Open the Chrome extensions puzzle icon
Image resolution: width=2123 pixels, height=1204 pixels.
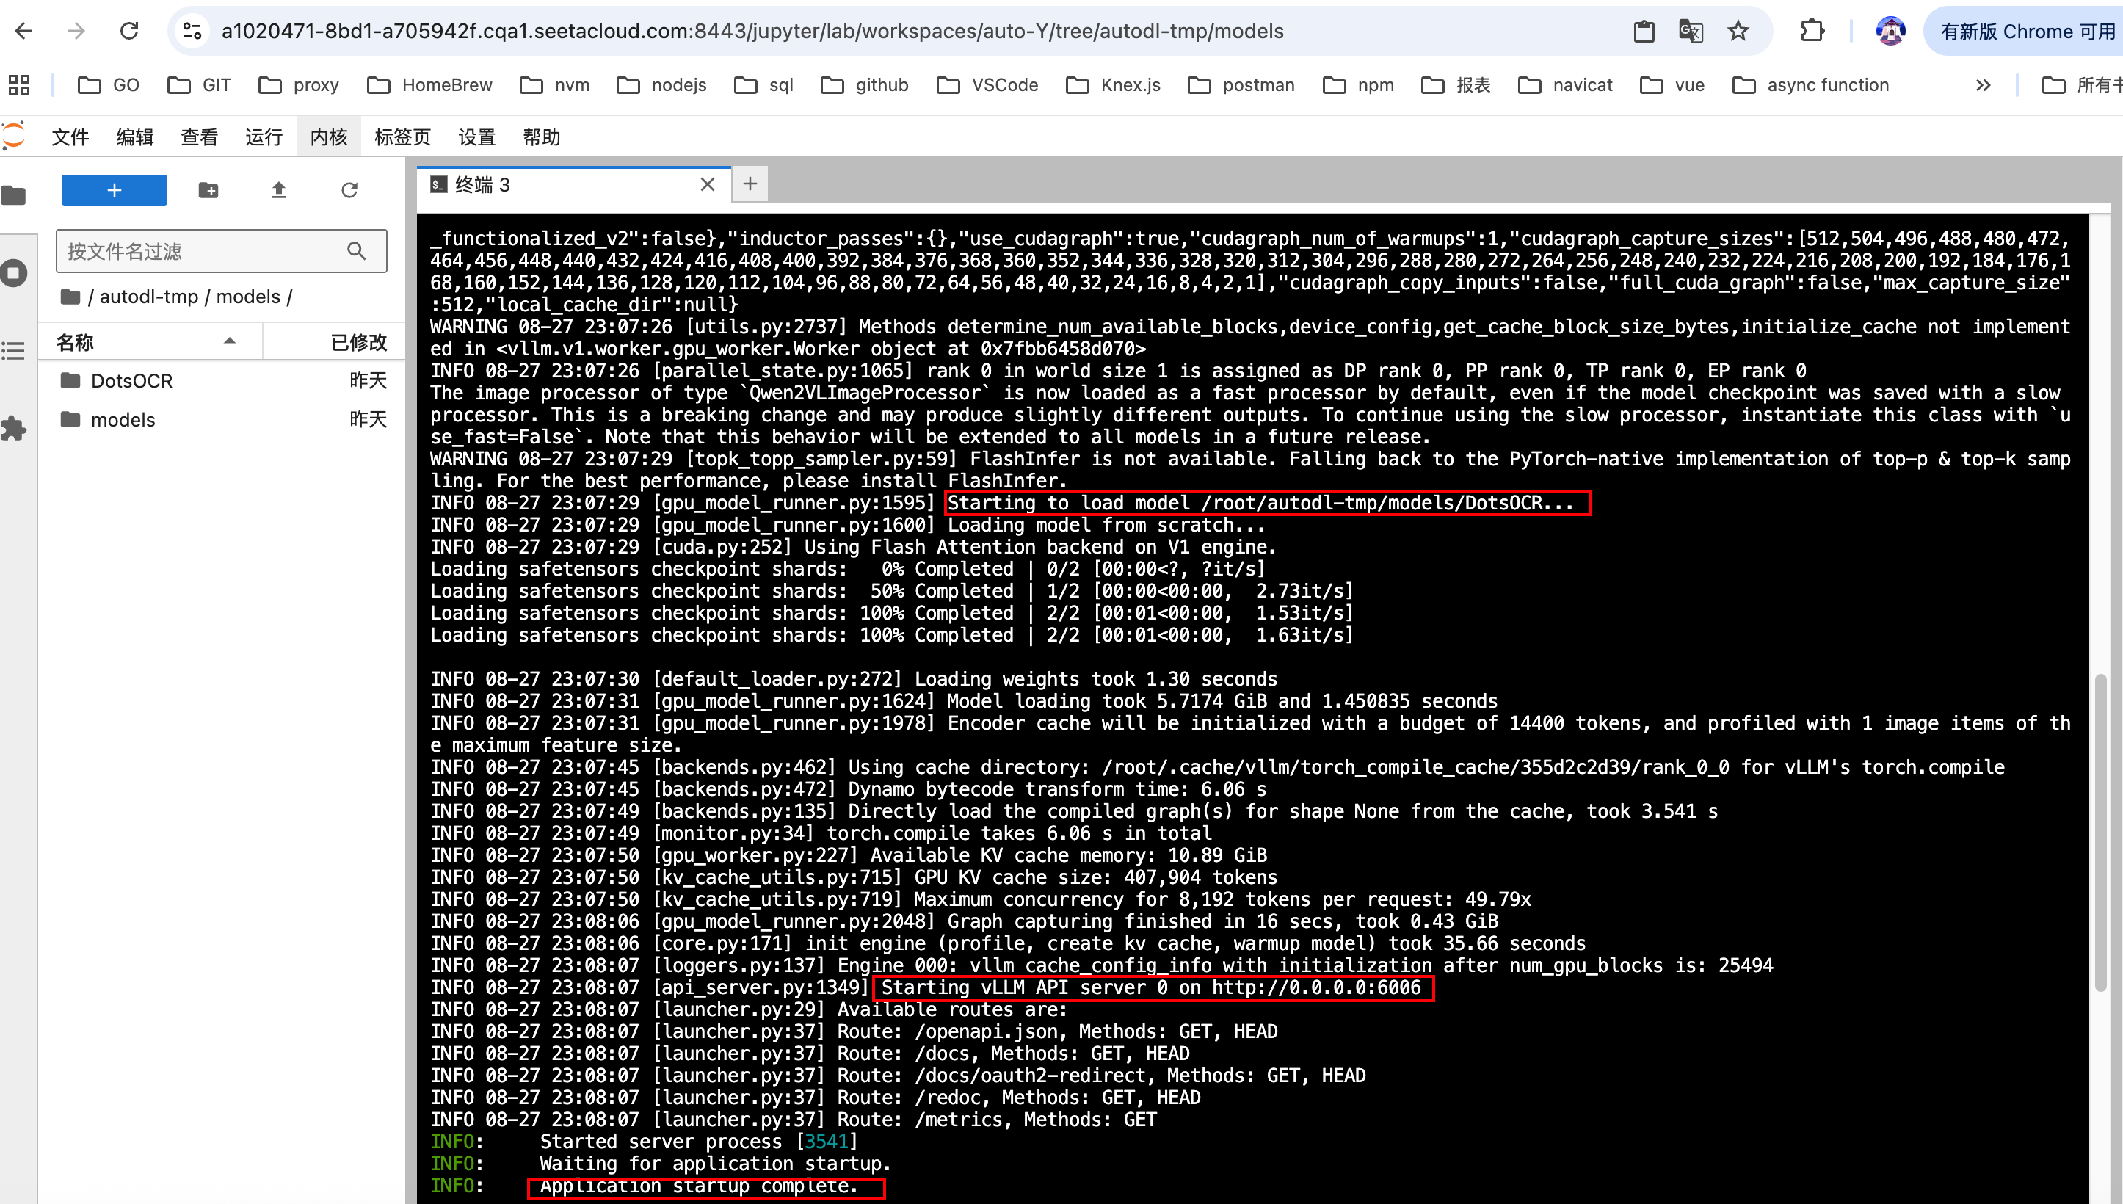(1811, 32)
